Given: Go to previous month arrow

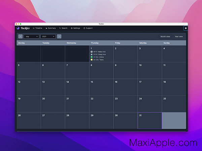Looking at the screenshot, I should [x=21, y=37].
